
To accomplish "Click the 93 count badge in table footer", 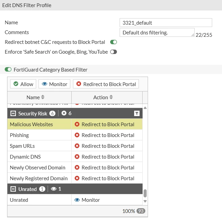I will [141, 211].
